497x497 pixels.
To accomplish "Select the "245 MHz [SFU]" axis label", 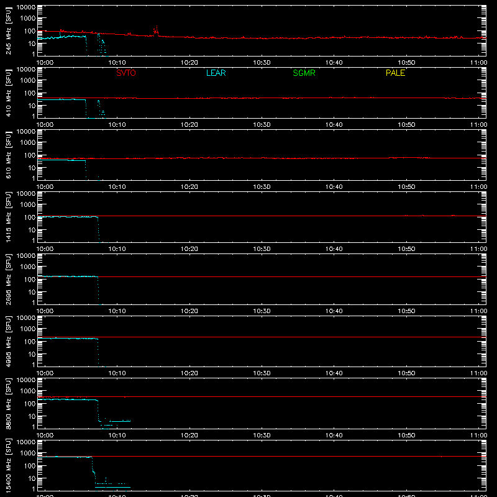I will pyautogui.click(x=8, y=31).
